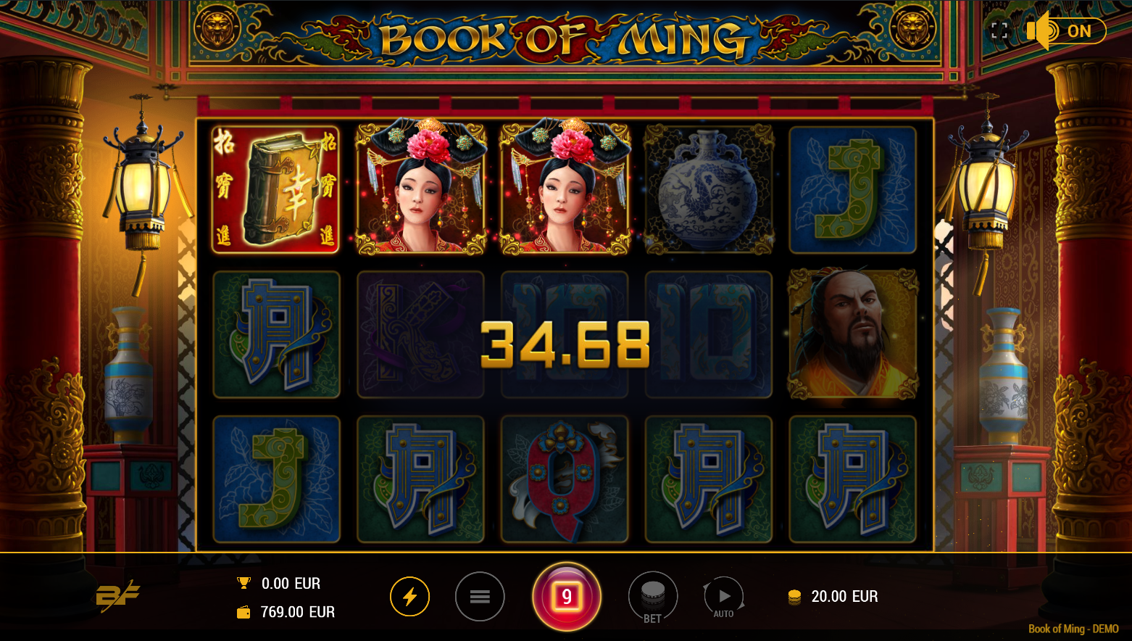The width and height of the screenshot is (1132, 641).
Task: Click the blue dragon vase symbol
Action: click(709, 190)
